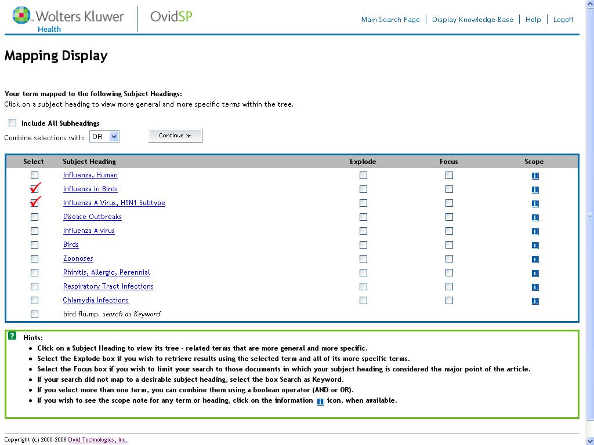The image size is (594, 445).
Task: Open the Disease Outbreaks heading link
Action: click(92, 217)
